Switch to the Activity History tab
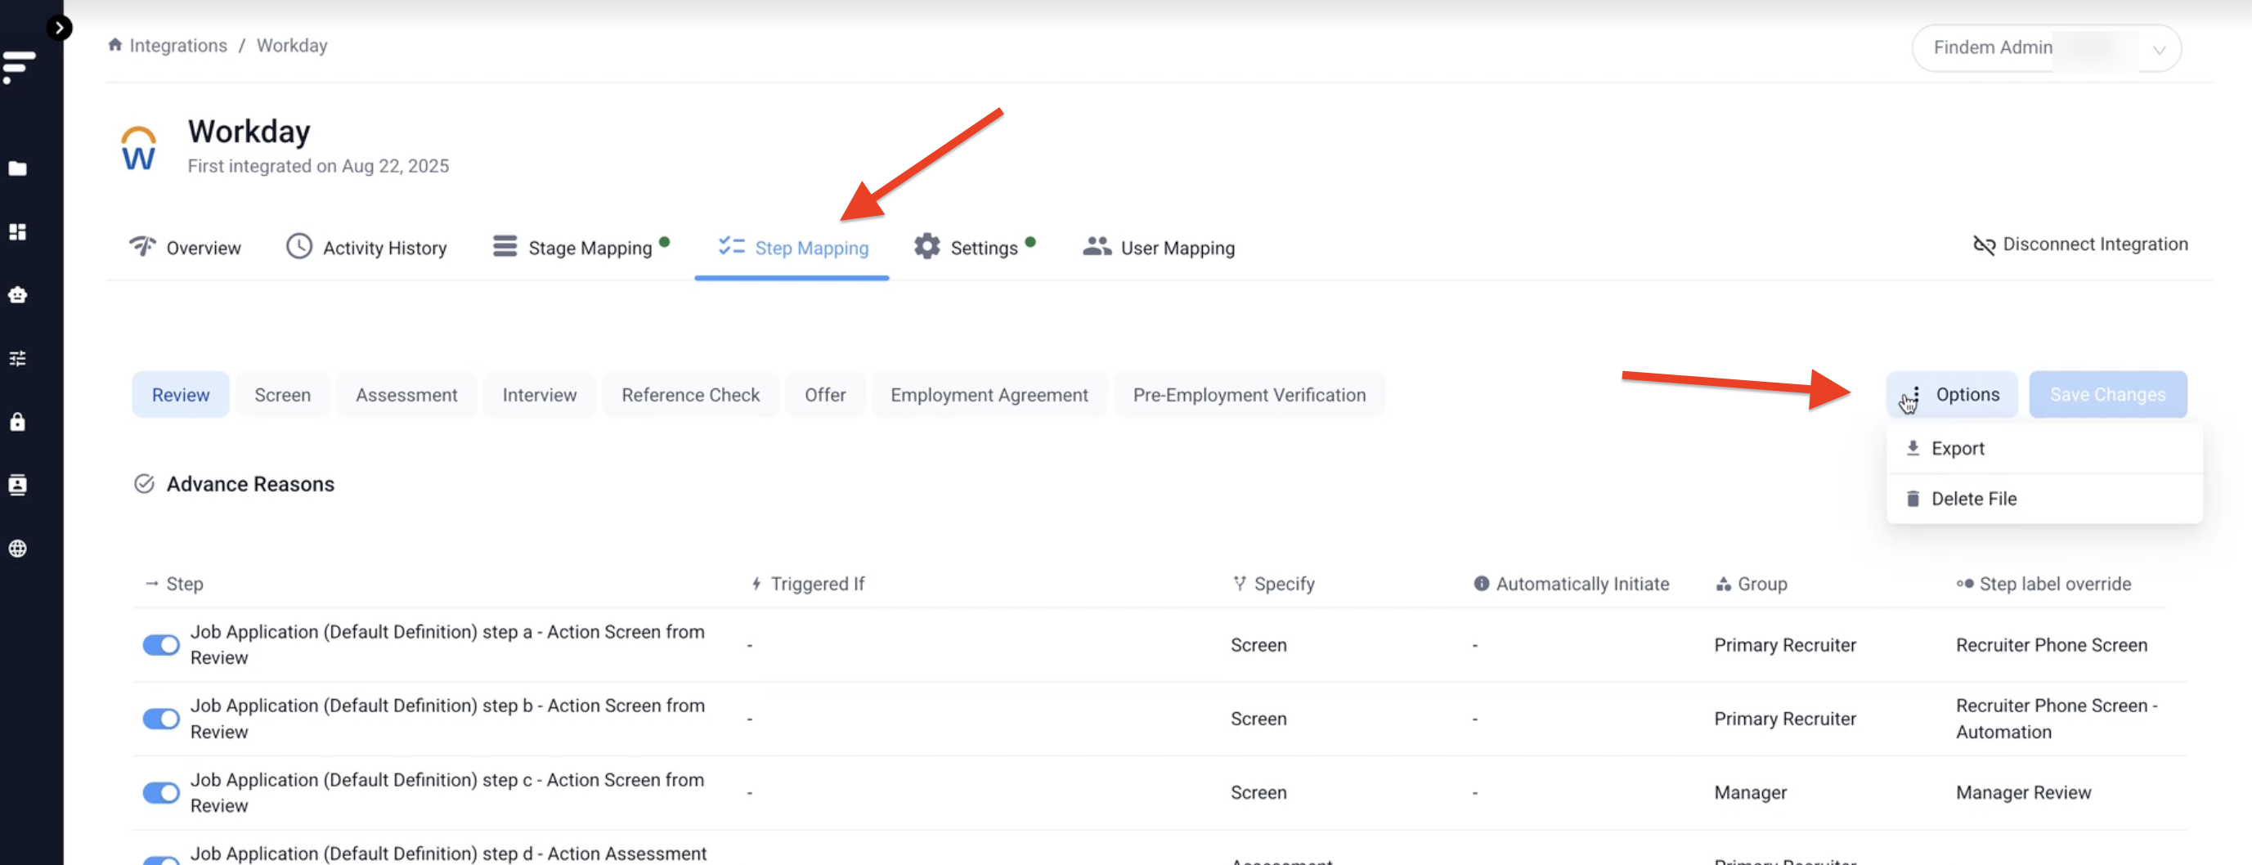This screenshot has height=865, width=2252. click(366, 247)
